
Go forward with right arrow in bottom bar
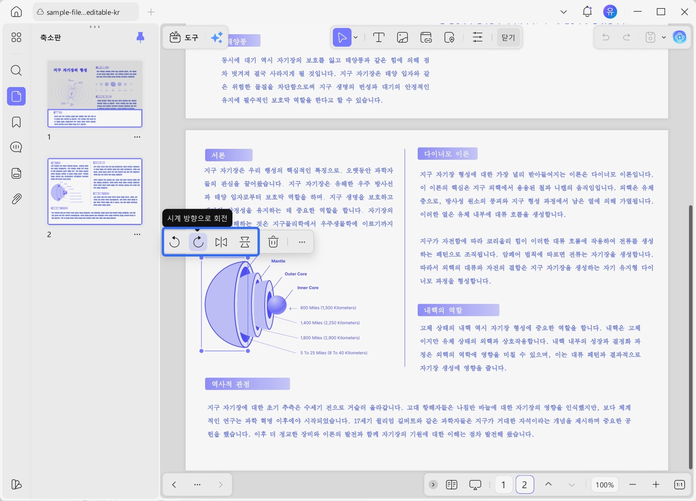221,485
